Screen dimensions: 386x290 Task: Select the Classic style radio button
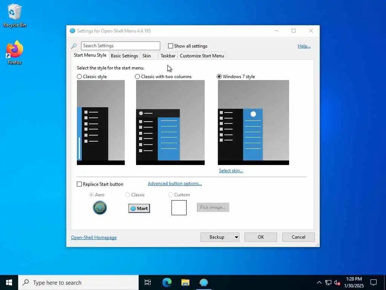click(x=79, y=77)
